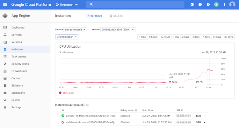This screenshot has width=239, height=128.
Task: Go to Task queues in the sidebar
Action: [x=19, y=57]
